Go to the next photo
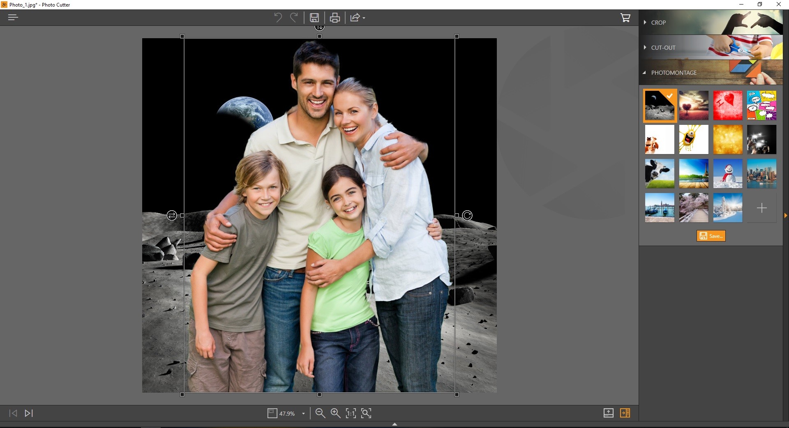 coord(29,413)
